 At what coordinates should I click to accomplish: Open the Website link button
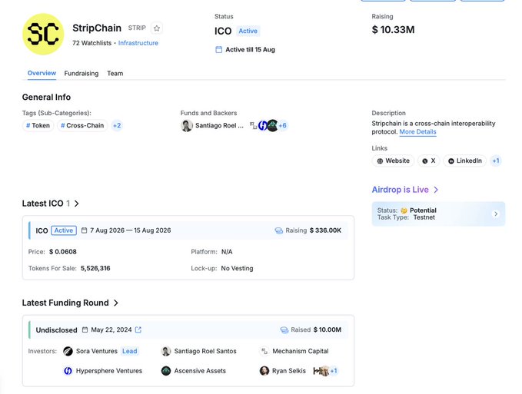pyautogui.click(x=393, y=161)
